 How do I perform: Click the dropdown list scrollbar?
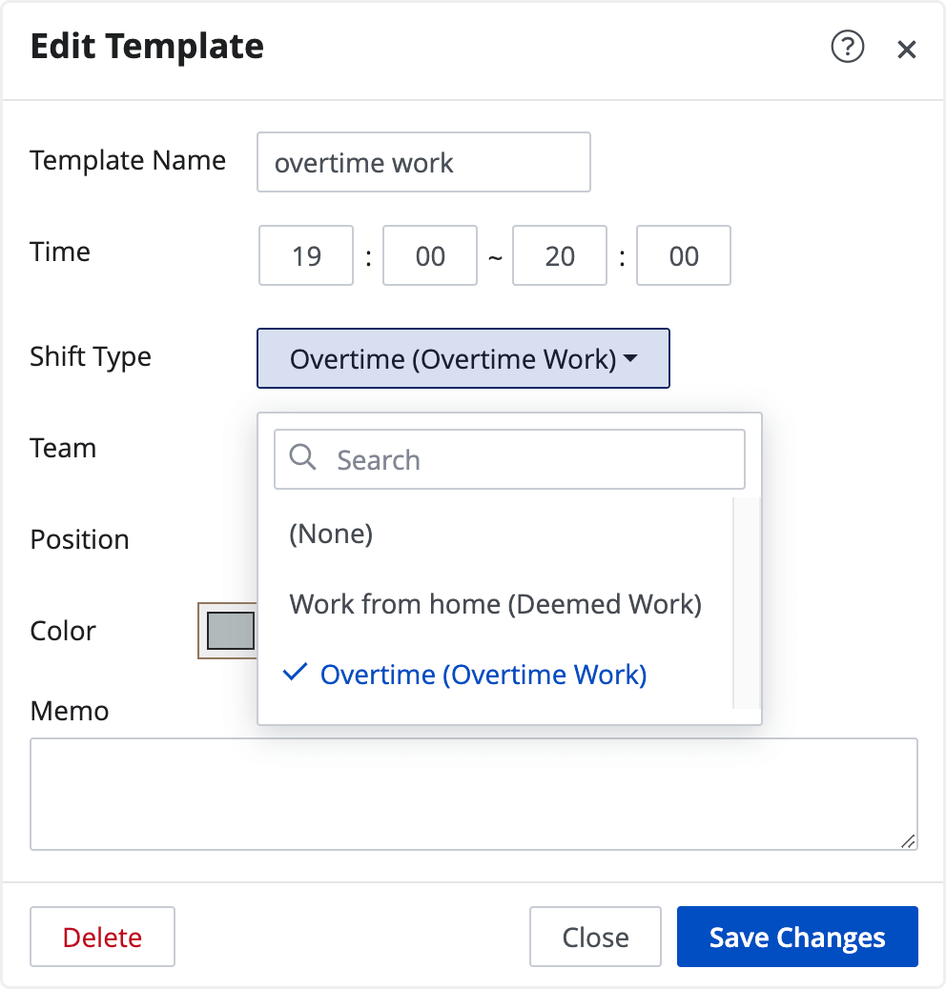coord(746,603)
